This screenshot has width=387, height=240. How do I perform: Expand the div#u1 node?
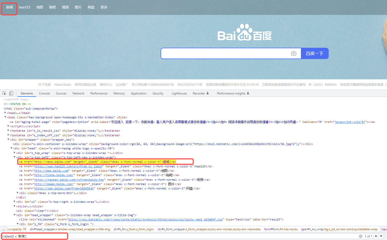[x=14, y=201]
